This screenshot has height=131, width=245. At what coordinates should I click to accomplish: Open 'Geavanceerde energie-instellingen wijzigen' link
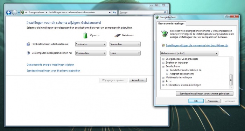coord(50,65)
